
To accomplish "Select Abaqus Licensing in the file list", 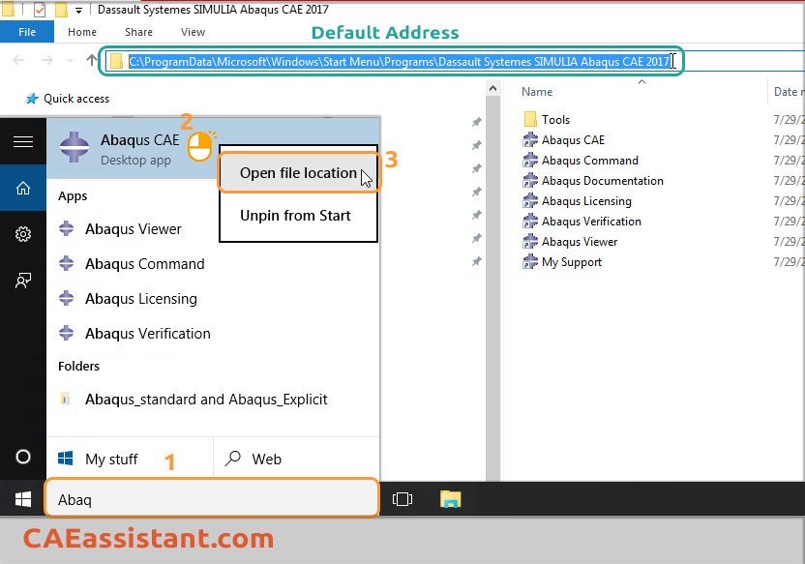I will 586,200.
